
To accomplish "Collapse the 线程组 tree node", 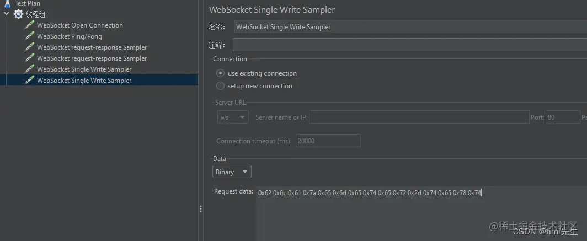I will [x=7, y=14].
